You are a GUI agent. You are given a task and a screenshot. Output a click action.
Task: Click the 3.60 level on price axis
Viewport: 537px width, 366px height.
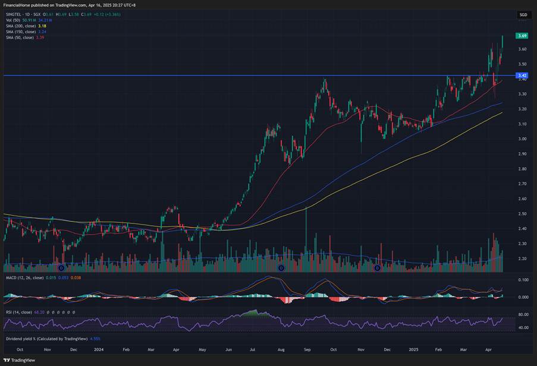[522, 49]
